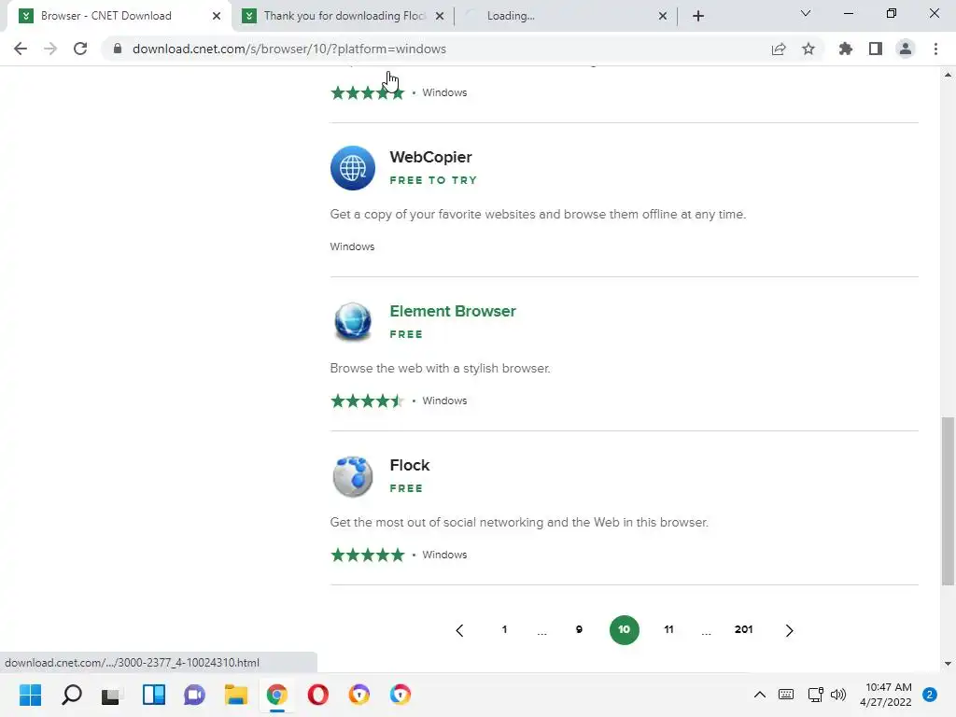956x717 pixels.
Task: Open the tab search chevron
Action: [x=806, y=13]
